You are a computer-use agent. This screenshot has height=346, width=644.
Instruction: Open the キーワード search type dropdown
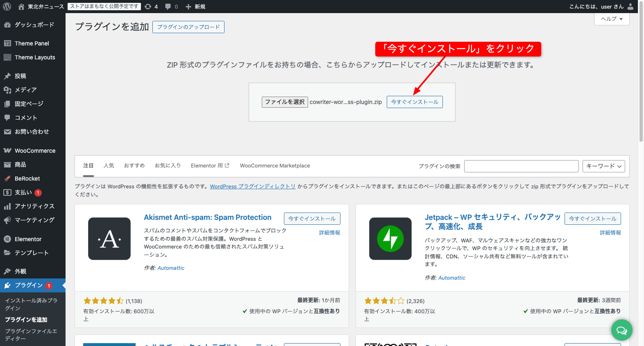(604, 166)
